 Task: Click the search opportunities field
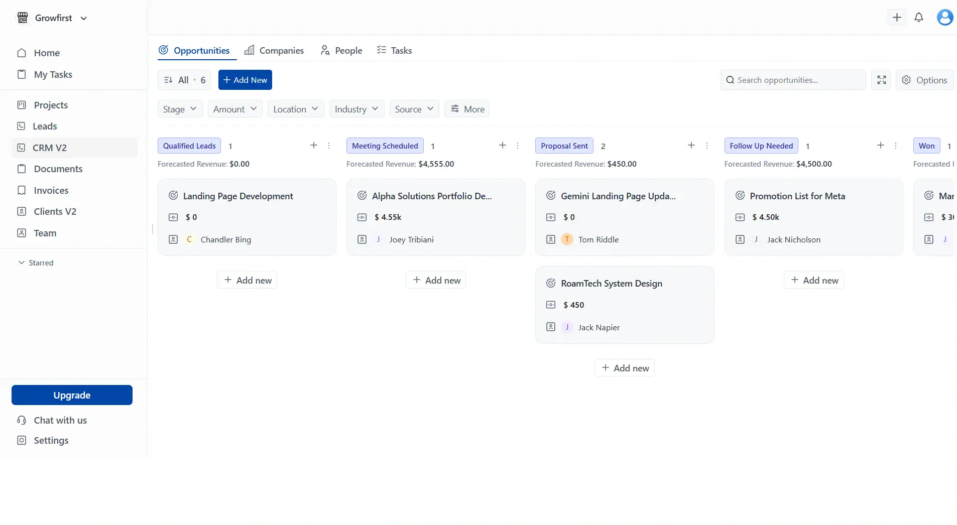[x=791, y=80]
